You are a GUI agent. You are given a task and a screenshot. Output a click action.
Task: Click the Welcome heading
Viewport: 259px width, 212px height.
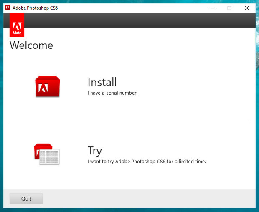click(31, 45)
